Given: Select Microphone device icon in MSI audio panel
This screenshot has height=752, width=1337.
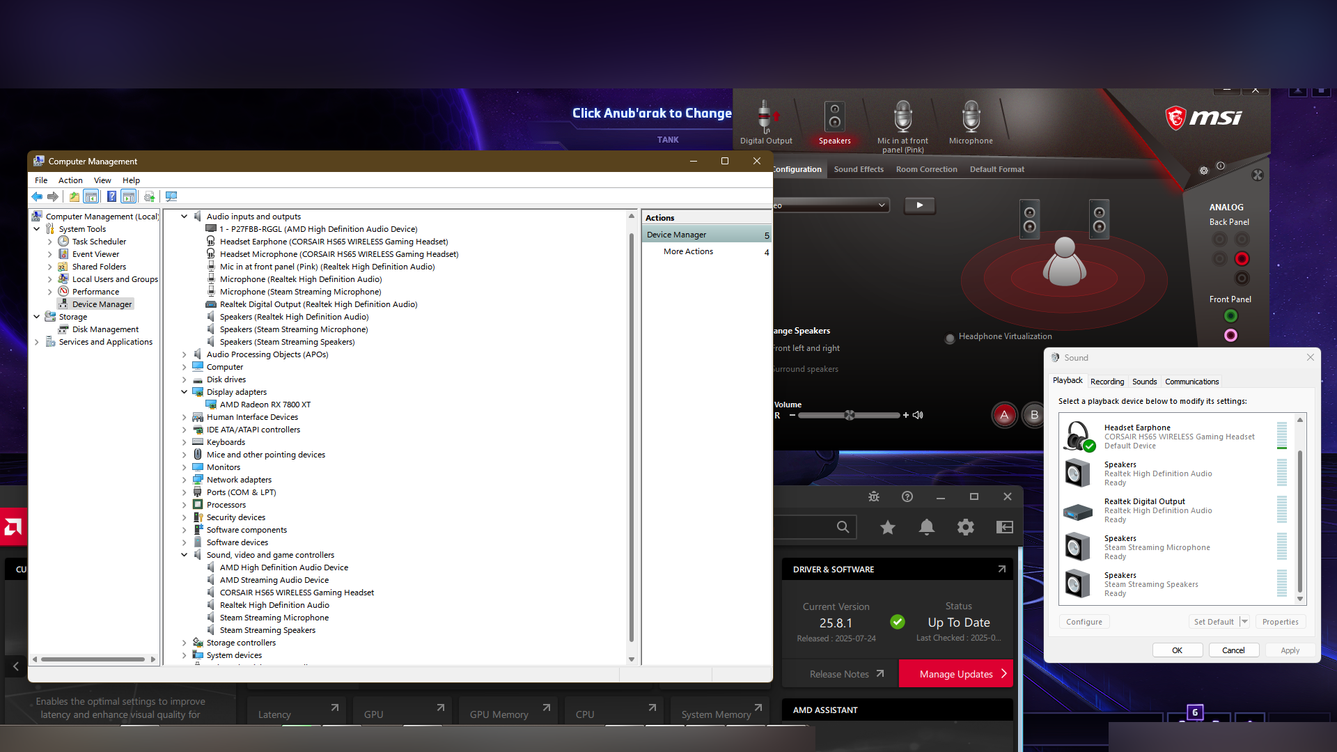Looking at the screenshot, I should coord(971,123).
